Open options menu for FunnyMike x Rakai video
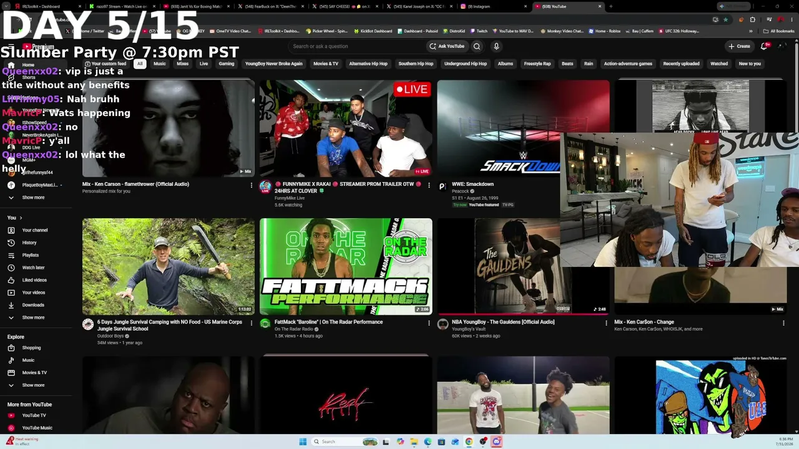Screen dimensions: 799x449 click(x=429, y=185)
